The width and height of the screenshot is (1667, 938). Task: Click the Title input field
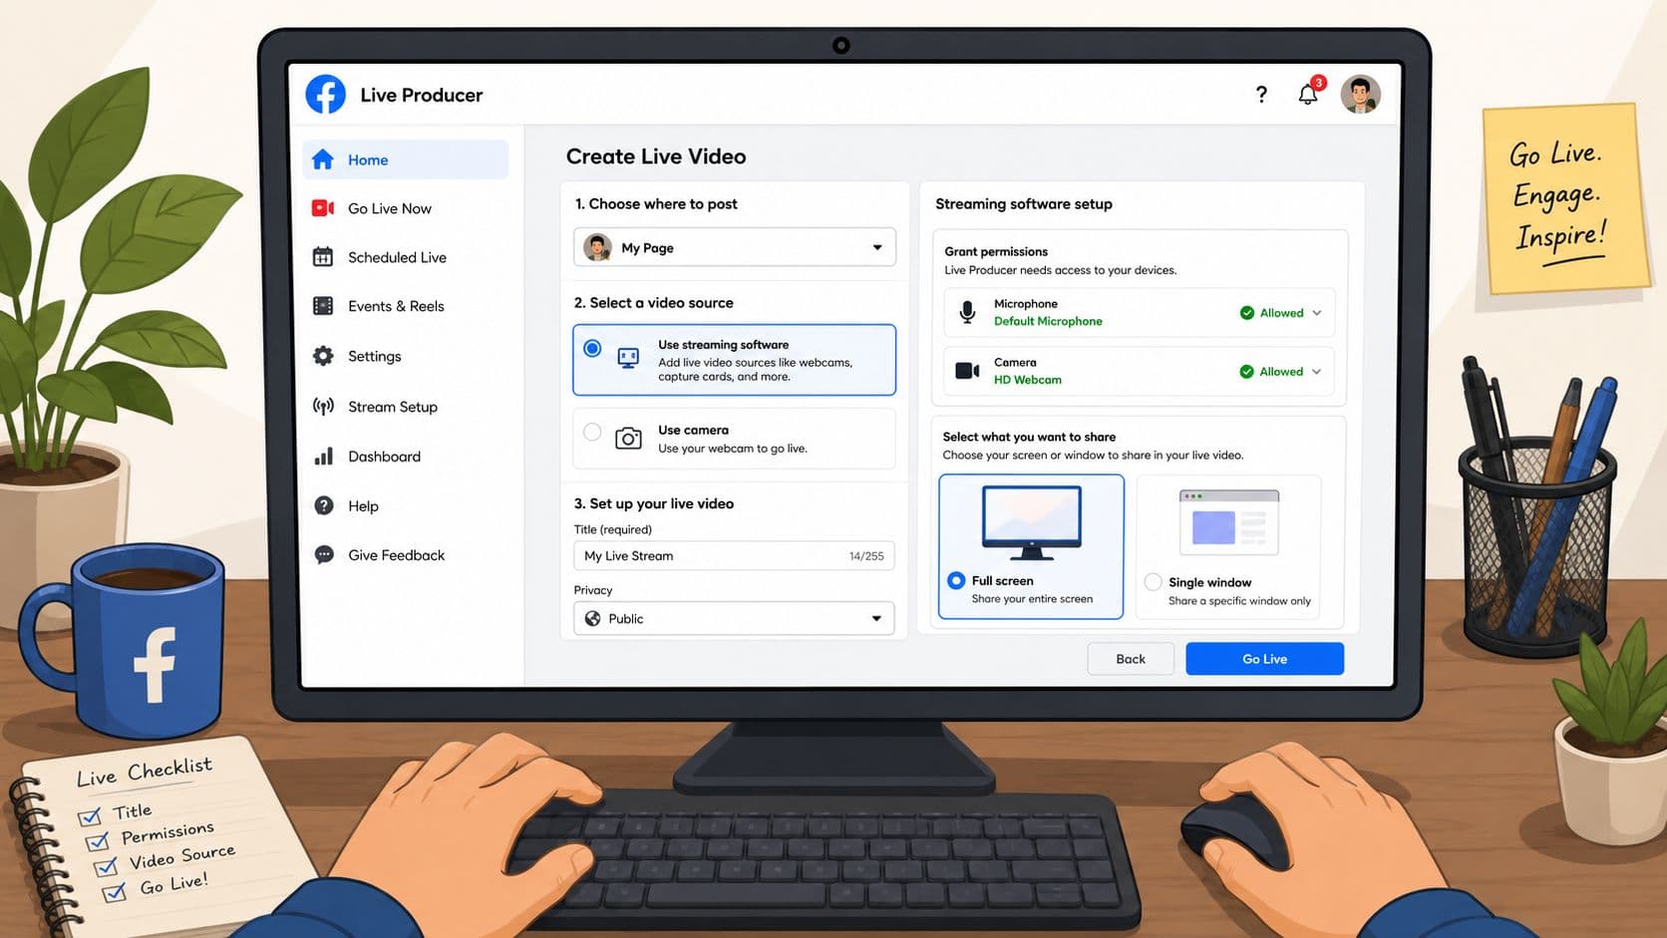pos(734,555)
